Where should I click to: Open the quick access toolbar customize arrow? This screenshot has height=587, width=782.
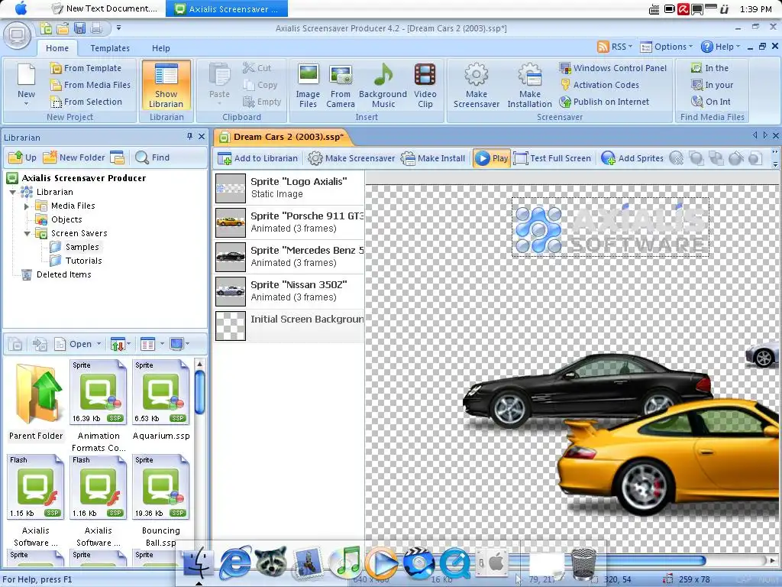point(118,28)
